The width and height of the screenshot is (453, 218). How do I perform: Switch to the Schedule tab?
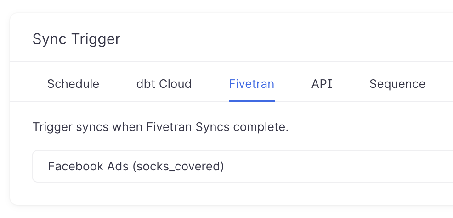coord(73,84)
